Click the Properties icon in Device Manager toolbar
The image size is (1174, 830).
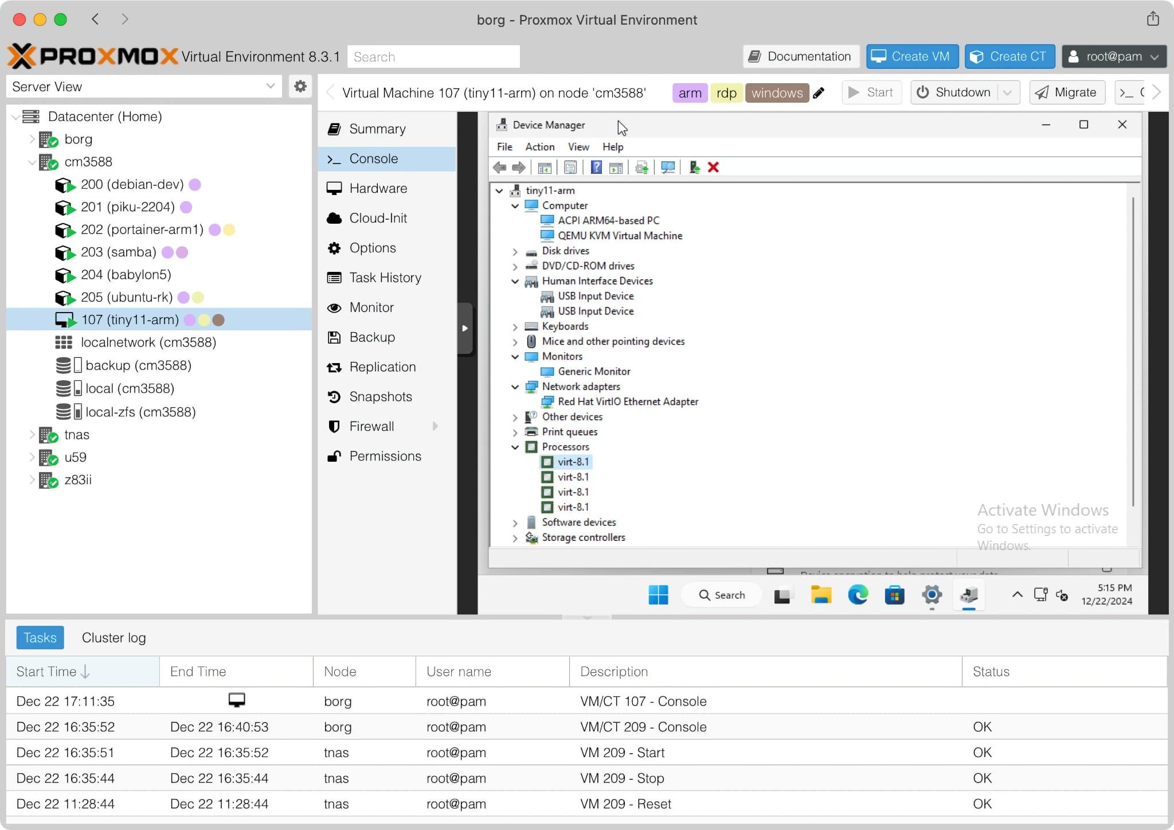point(570,167)
